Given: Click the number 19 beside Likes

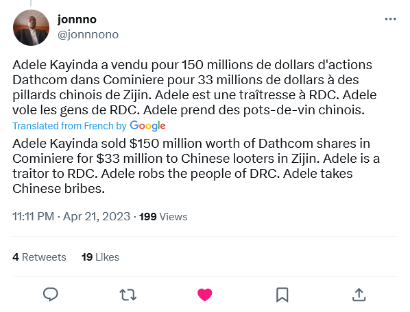Looking at the screenshot, I should click(87, 257).
